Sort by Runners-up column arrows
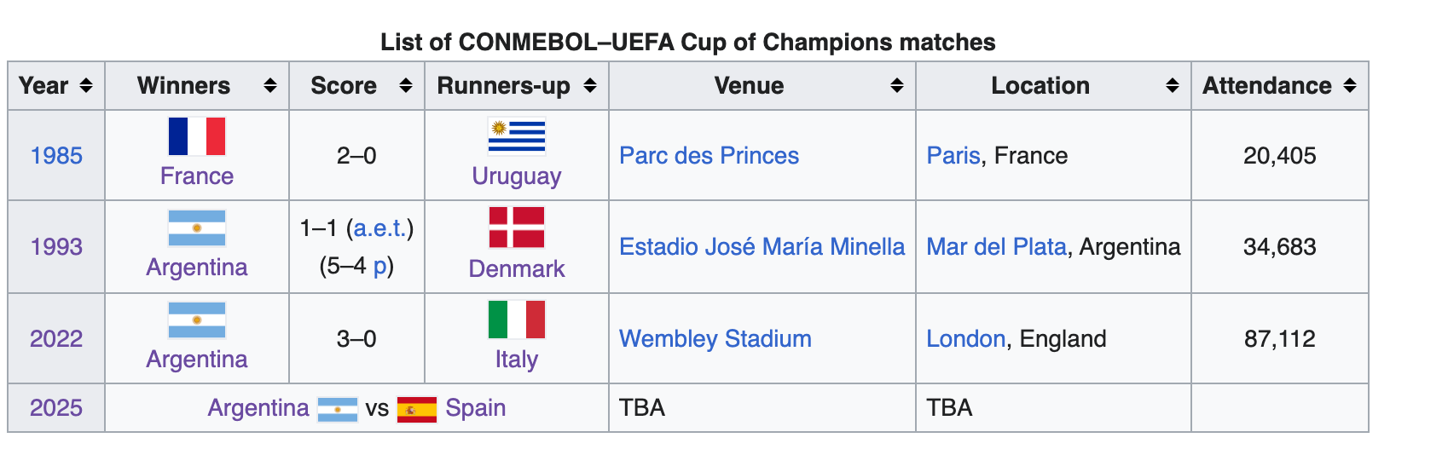Image resolution: width=1448 pixels, height=455 pixels. (x=590, y=85)
